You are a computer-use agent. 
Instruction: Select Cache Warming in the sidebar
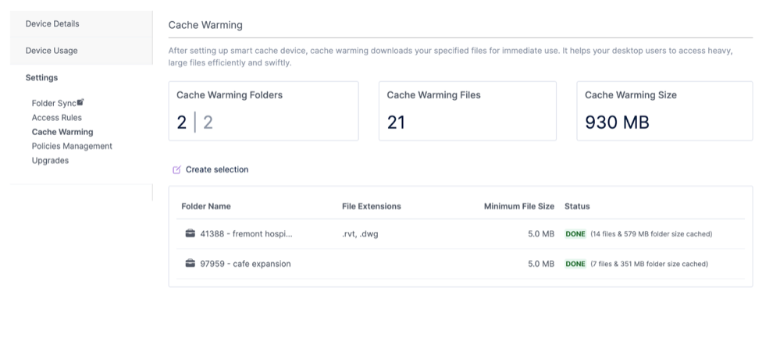[62, 132]
